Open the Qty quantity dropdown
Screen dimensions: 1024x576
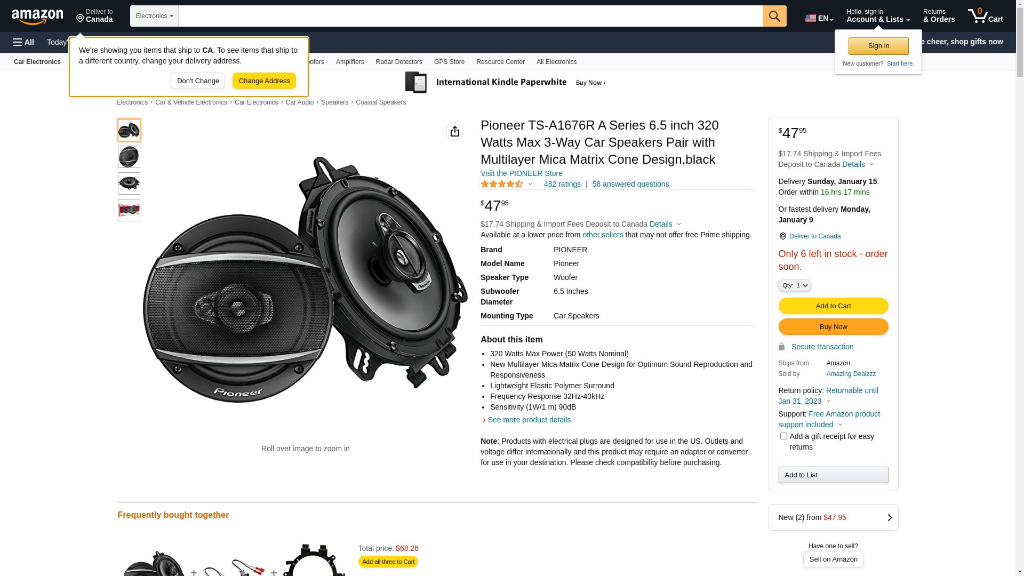[795, 285]
